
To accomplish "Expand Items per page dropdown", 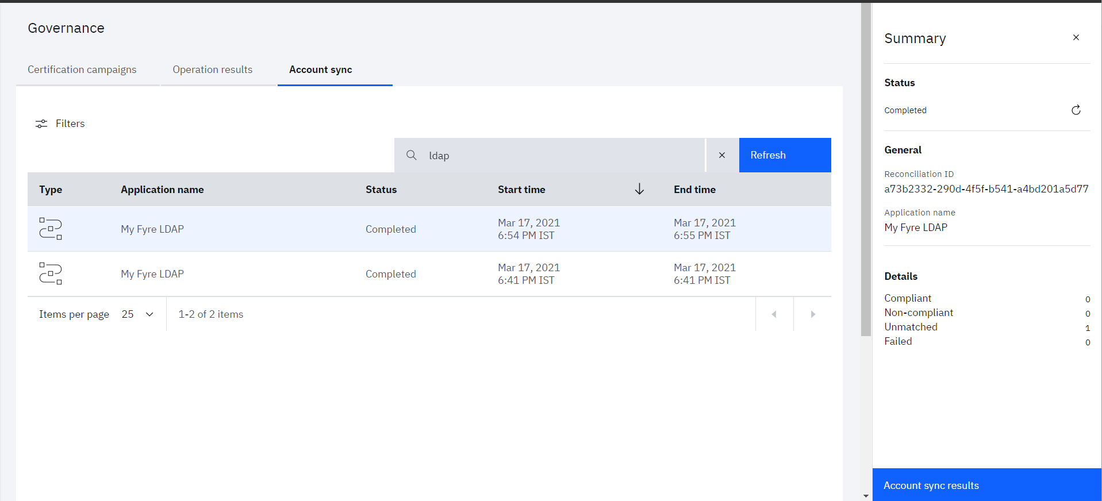I will coord(138,314).
